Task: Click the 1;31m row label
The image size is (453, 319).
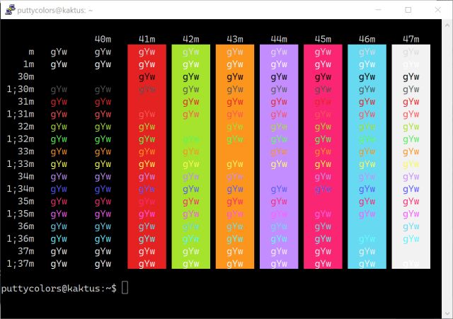Action: pos(20,114)
